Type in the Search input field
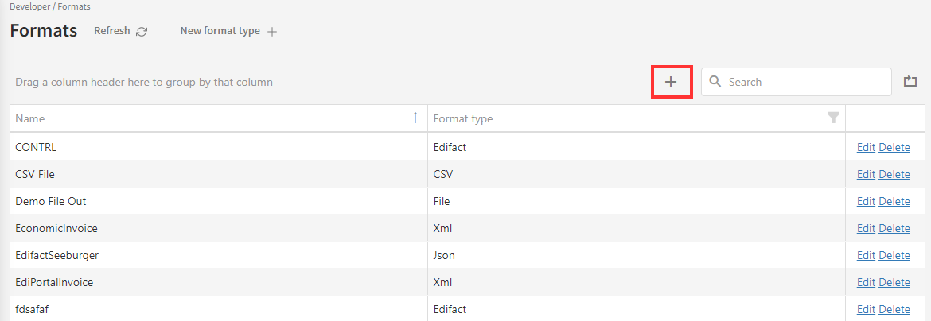 pos(805,82)
